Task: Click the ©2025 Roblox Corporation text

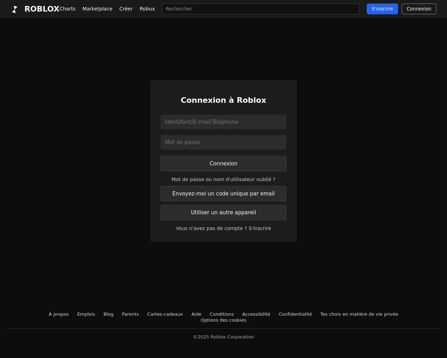Action: [x=223, y=337]
